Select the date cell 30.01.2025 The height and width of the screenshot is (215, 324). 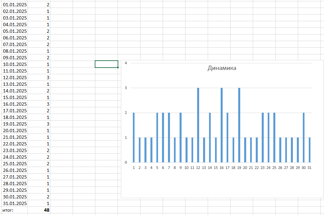coord(15,197)
